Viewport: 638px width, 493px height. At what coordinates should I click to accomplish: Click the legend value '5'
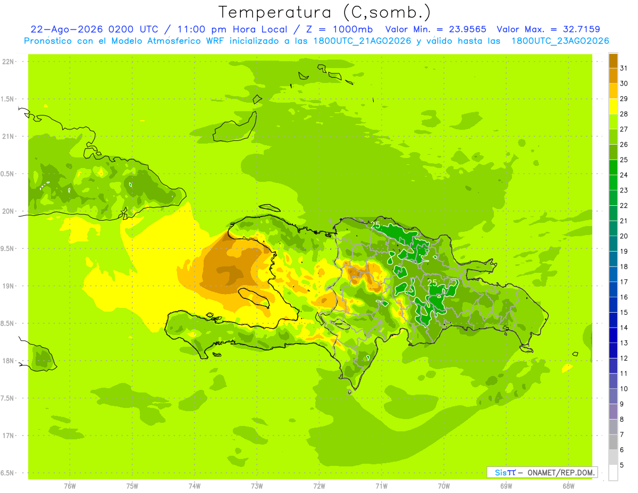(x=623, y=465)
